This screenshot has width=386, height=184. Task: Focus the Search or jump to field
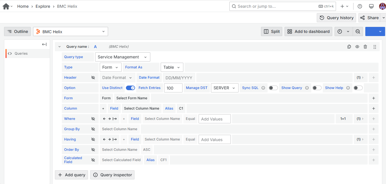283,6
